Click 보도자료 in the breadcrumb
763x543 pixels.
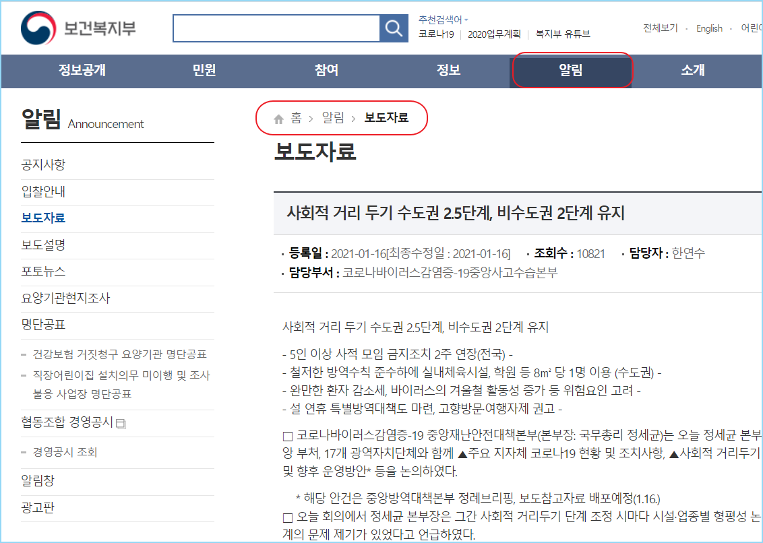coord(387,118)
